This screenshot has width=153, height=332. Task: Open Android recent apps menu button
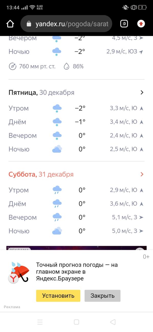point(40,322)
